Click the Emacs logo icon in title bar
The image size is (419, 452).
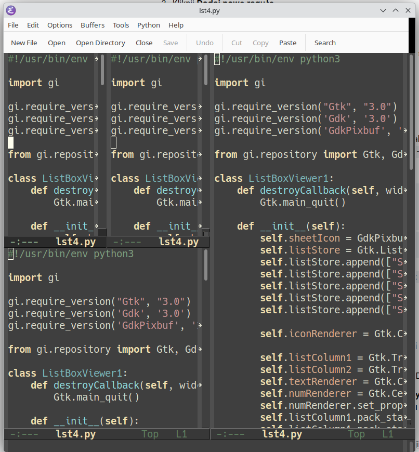pos(11,11)
